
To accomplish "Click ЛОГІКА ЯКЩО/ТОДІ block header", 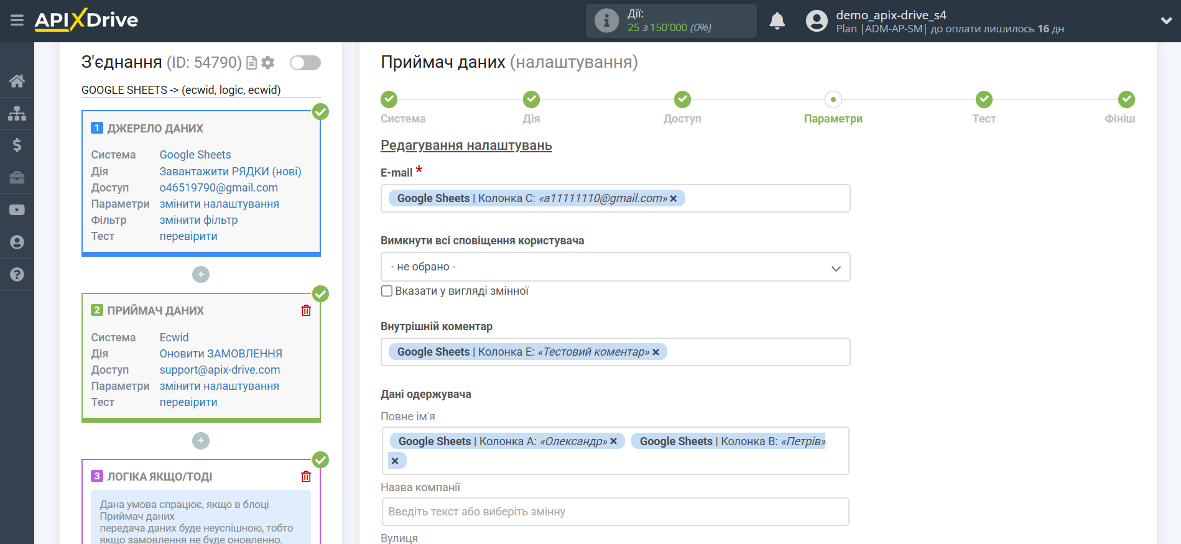I will pyautogui.click(x=159, y=477).
